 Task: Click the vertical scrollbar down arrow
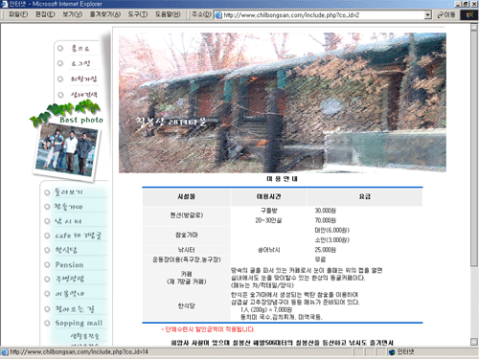point(474,342)
